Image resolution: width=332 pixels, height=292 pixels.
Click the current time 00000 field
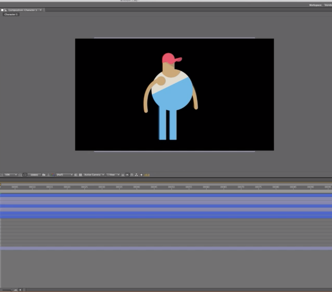click(34, 175)
